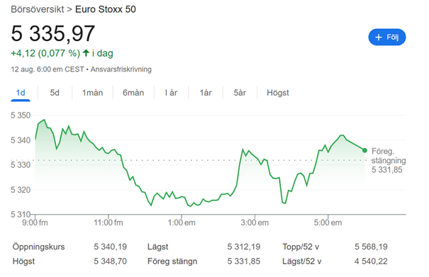Click the Öppningskurs value 5 340,19

(x=110, y=247)
